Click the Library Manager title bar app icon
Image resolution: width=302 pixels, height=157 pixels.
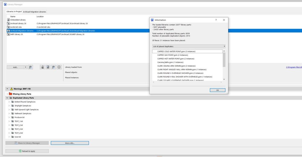click(x=5, y=4)
